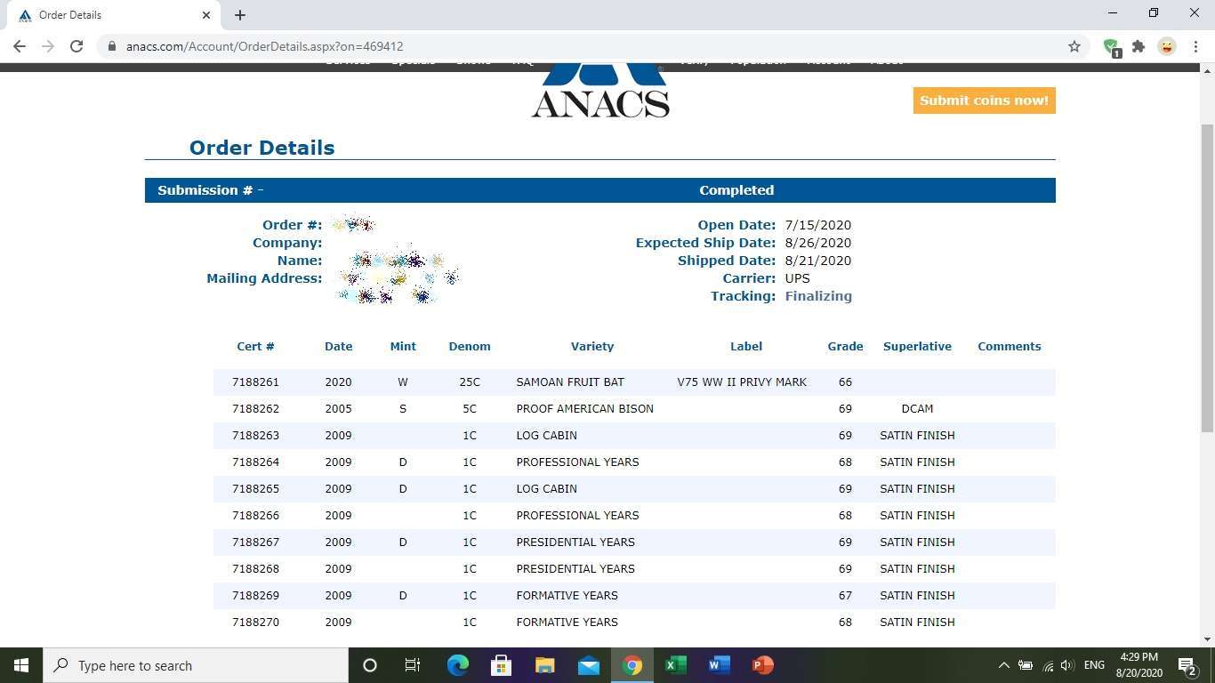This screenshot has height=683, width=1215.
Task: Click the Completed status text
Action: pyautogui.click(x=736, y=190)
